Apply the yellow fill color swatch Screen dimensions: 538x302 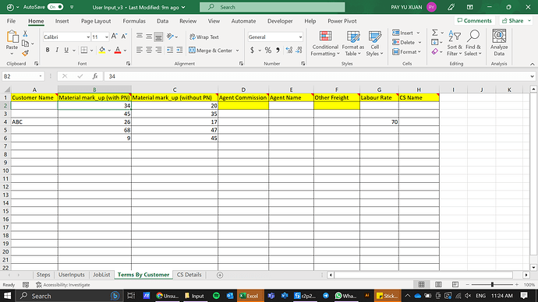102,51
